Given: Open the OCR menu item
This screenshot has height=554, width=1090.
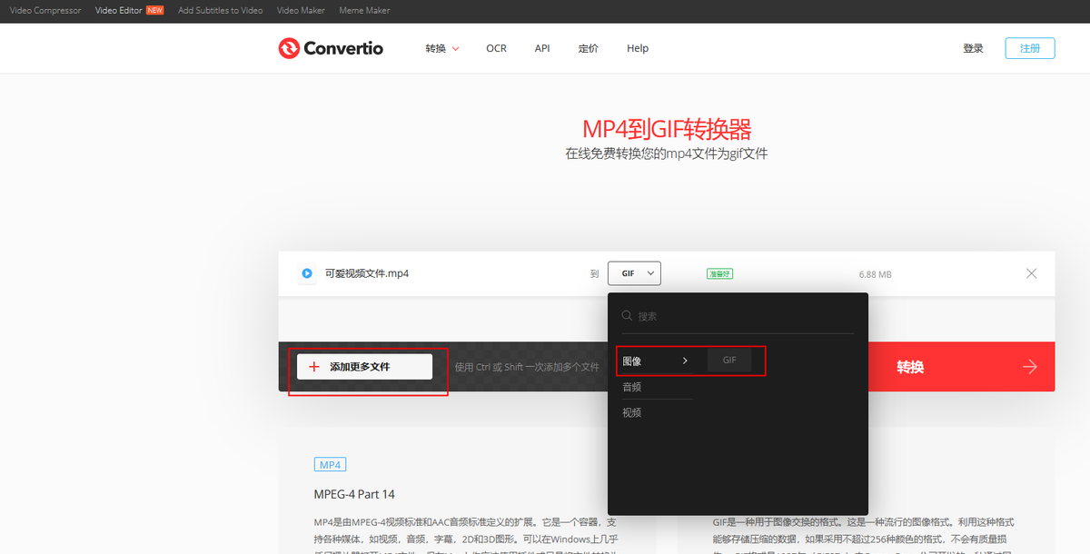Looking at the screenshot, I should pos(496,48).
